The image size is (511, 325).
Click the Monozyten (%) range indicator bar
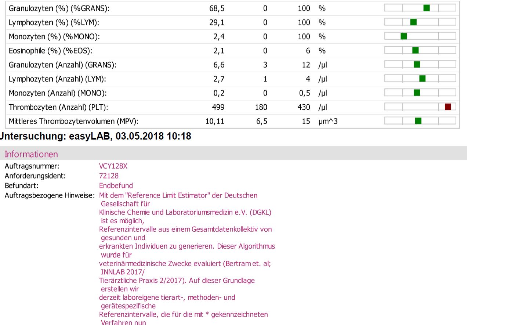pyautogui.click(x=420, y=36)
